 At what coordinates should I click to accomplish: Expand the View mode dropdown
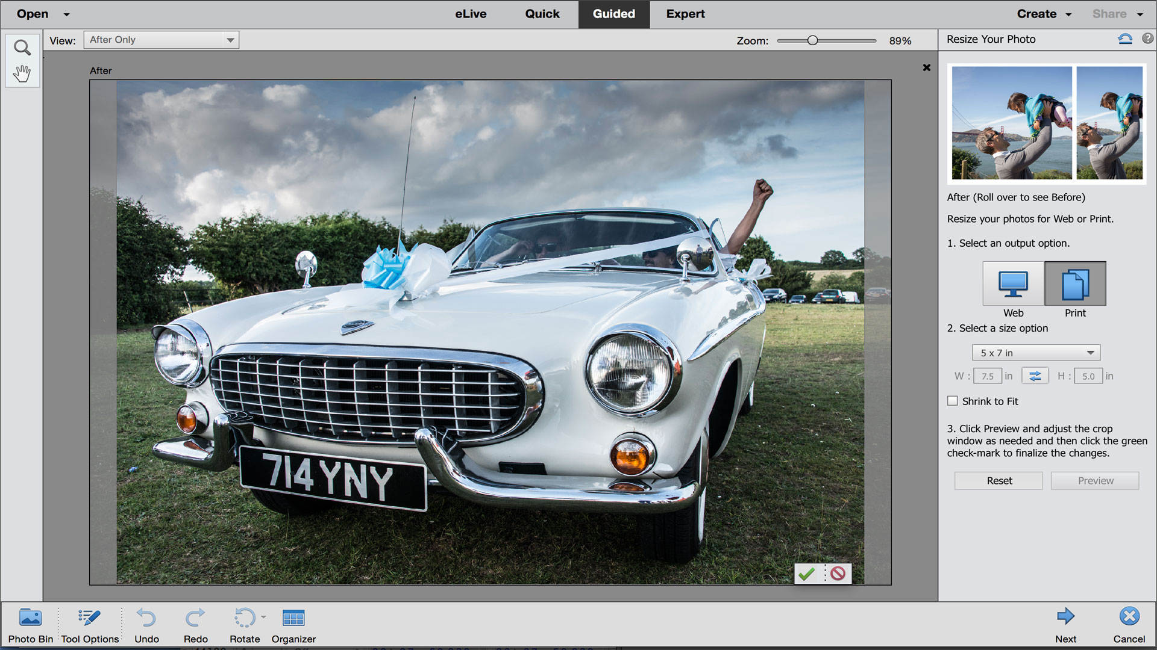230,39
